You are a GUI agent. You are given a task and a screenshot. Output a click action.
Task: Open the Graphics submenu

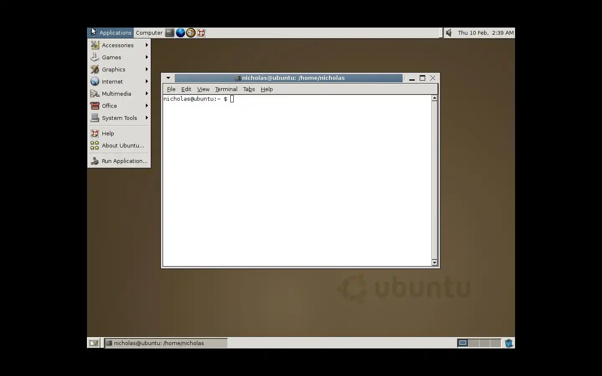pyautogui.click(x=119, y=69)
